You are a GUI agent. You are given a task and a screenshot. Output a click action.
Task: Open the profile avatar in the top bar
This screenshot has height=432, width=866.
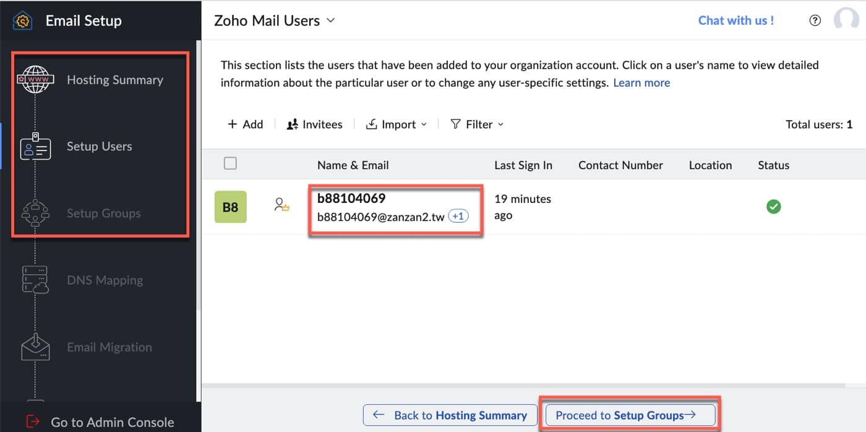tap(846, 20)
